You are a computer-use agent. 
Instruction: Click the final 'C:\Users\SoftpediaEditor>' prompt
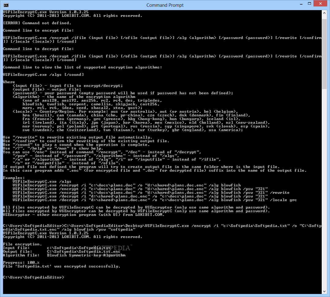[33, 277]
